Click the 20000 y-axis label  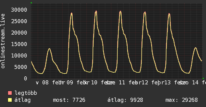[x=19, y=33]
